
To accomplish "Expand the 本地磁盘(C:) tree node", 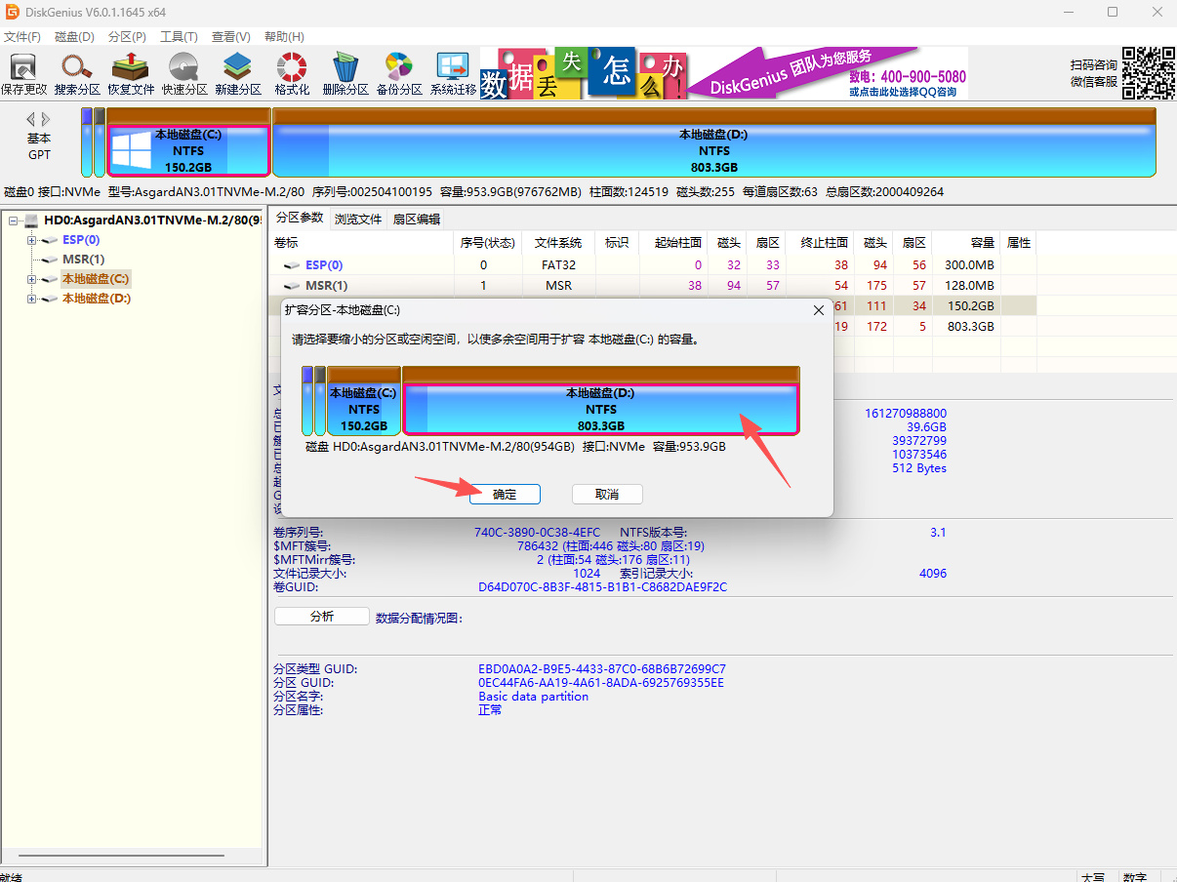I will (x=31, y=279).
